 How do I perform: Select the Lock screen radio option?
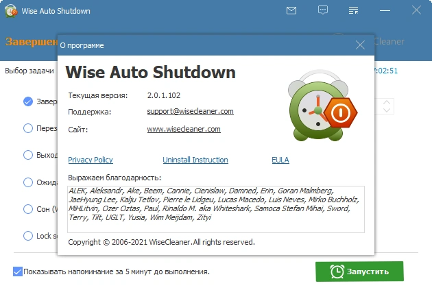tap(28, 236)
